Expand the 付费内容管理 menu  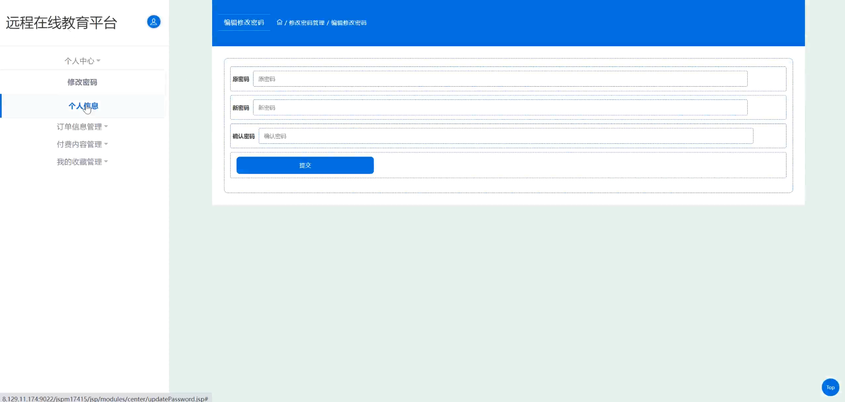point(82,144)
